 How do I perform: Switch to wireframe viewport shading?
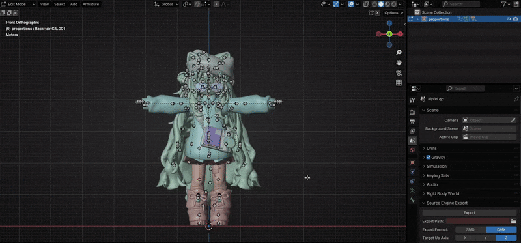(374, 4)
